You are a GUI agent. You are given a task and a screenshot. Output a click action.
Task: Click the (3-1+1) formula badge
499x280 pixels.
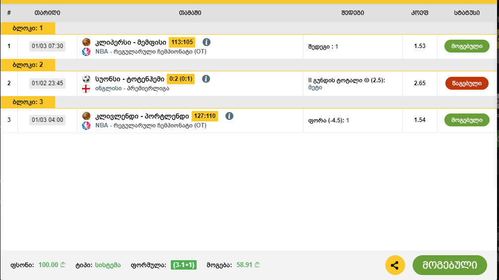[184, 265]
